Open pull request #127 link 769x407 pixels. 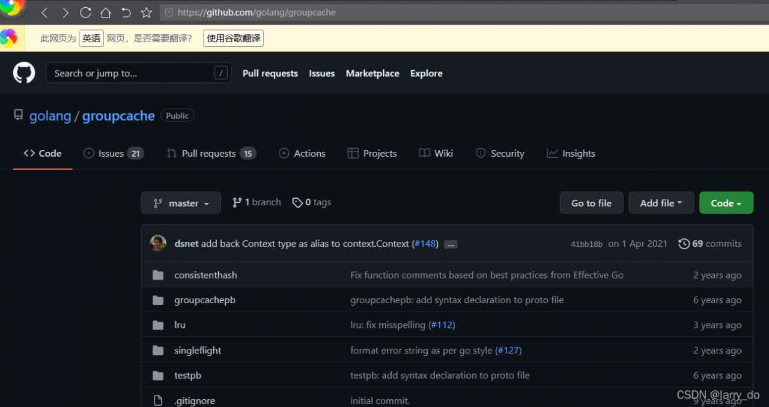(508, 350)
